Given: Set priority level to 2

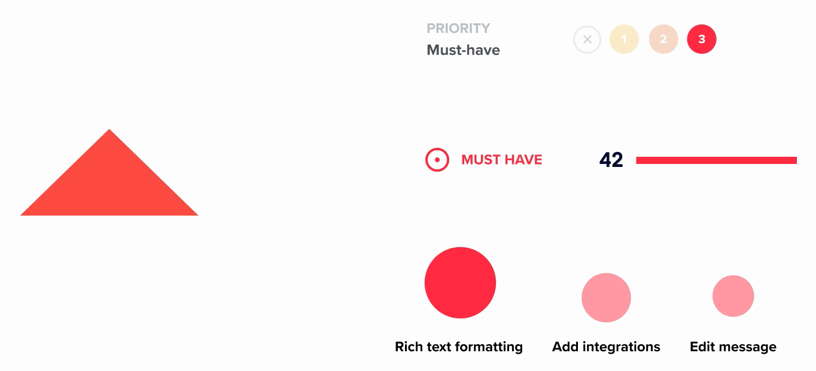Looking at the screenshot, I should (x=663, y=39).
